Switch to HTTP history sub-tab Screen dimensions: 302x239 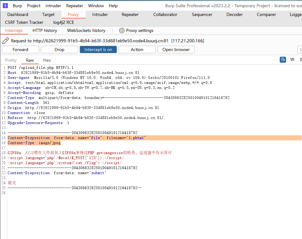click(45, 30)
